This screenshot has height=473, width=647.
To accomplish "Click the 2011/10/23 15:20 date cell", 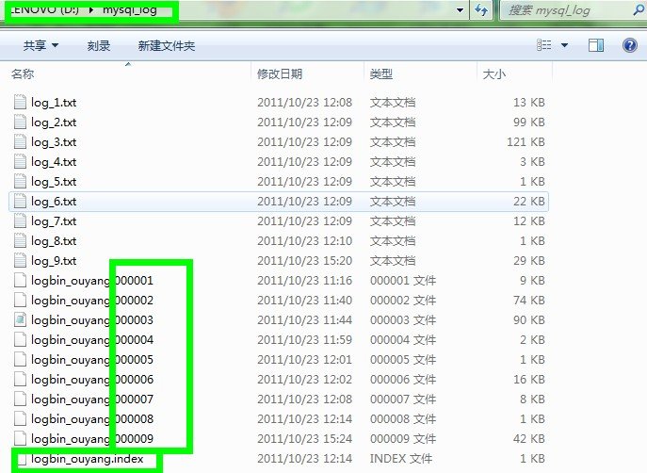I will coord(304,260).
